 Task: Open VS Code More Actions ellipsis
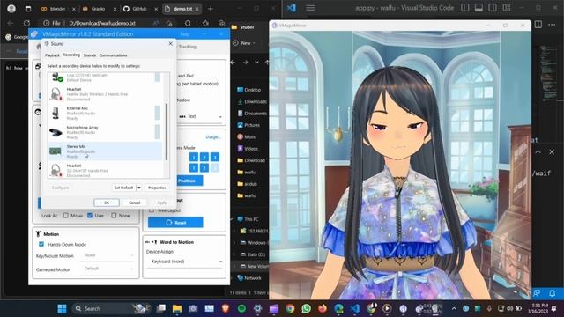pyautogui.click(x=552, y=25)
